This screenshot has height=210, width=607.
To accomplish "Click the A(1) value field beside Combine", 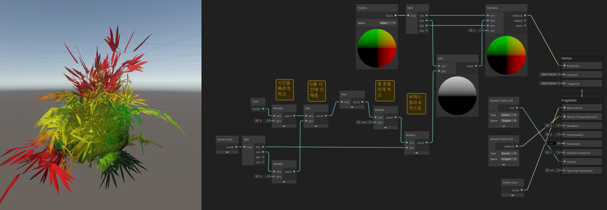I will [x=476, y=30].
